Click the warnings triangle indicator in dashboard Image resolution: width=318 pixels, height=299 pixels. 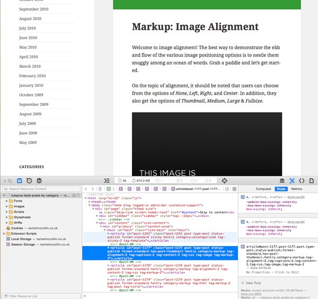(x=208, y=180)
